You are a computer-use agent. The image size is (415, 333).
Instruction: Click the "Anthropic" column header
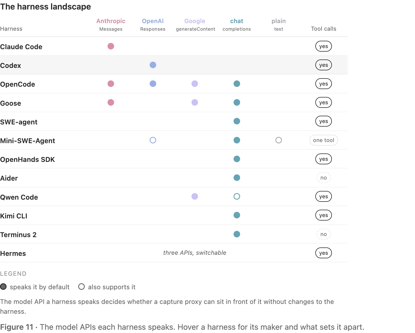point(111,21)
